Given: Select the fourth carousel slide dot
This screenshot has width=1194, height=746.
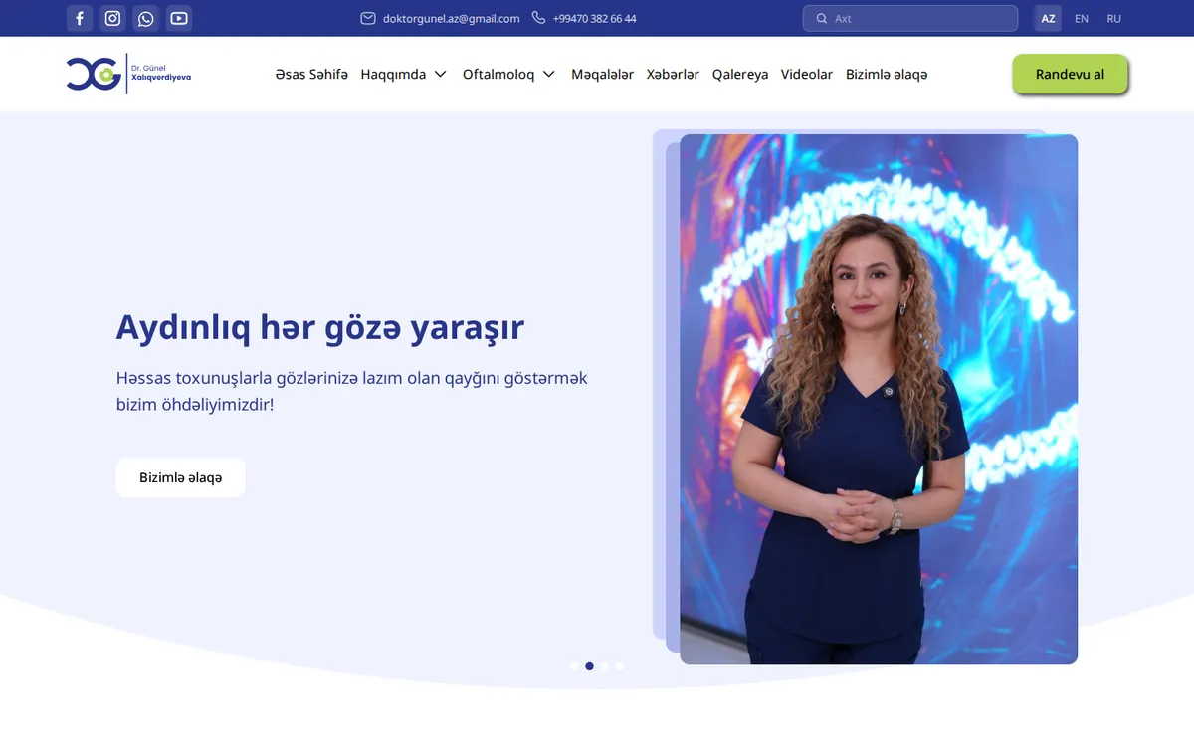Looking at the screenshot, I should point(619,666).
